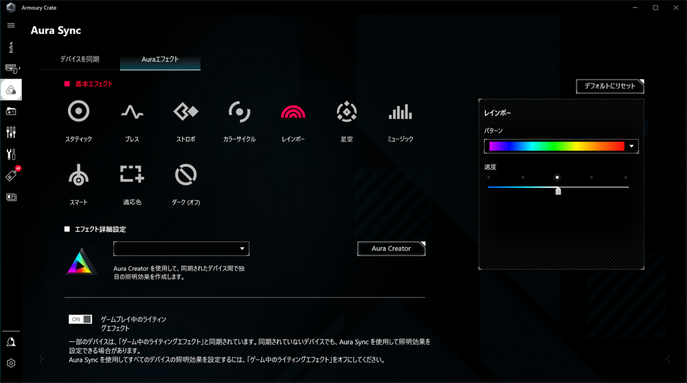687x383 pixels.
Task: Open the hamburger menu in the sidebar
Action: click(11, 25)
